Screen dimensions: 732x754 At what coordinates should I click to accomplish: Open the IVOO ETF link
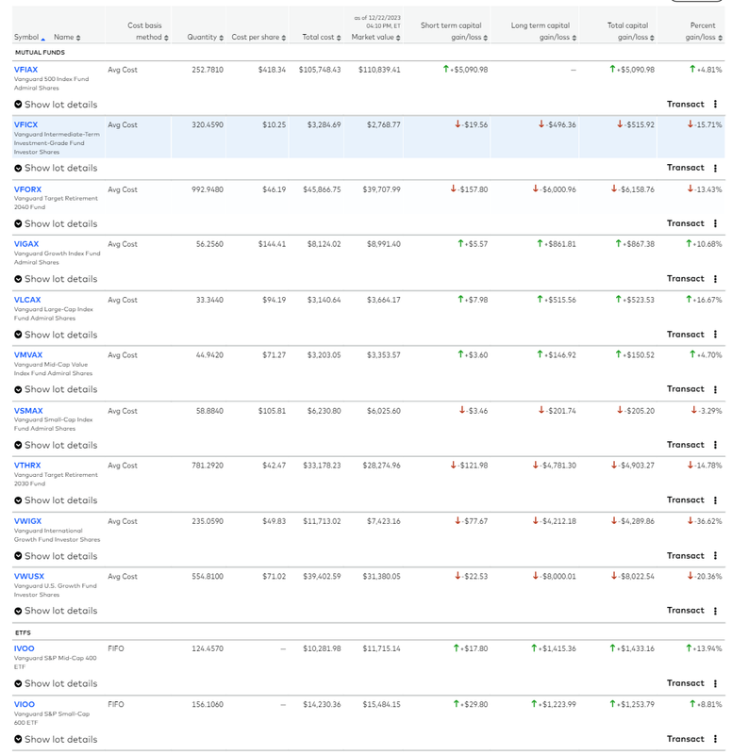click(x=24, y=648)
